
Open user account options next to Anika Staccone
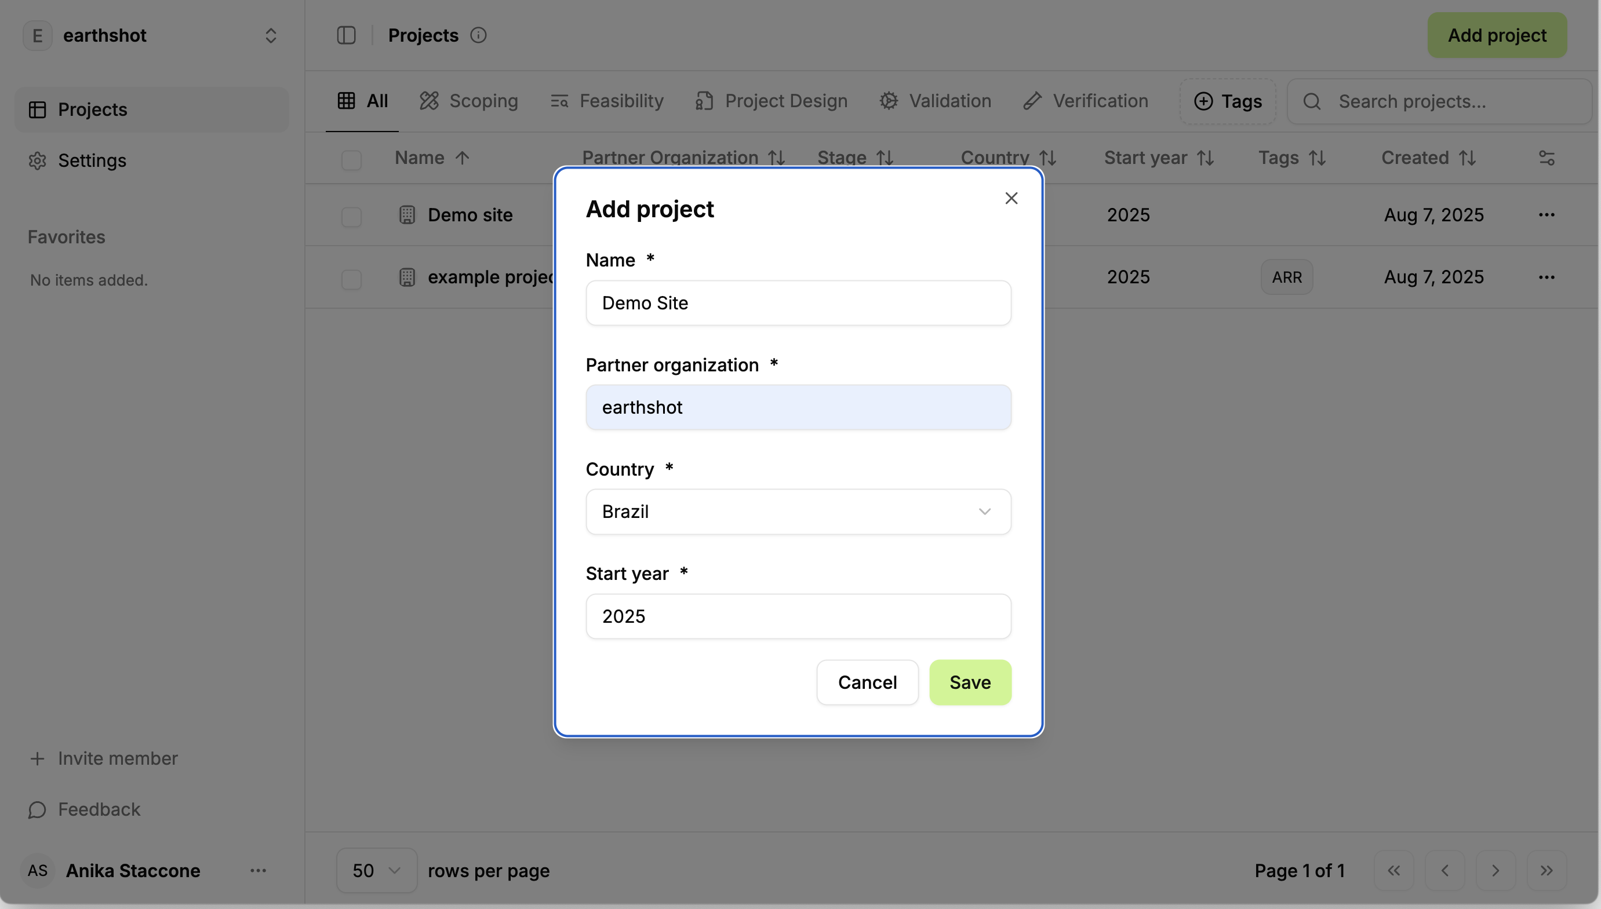coord(258,870)
